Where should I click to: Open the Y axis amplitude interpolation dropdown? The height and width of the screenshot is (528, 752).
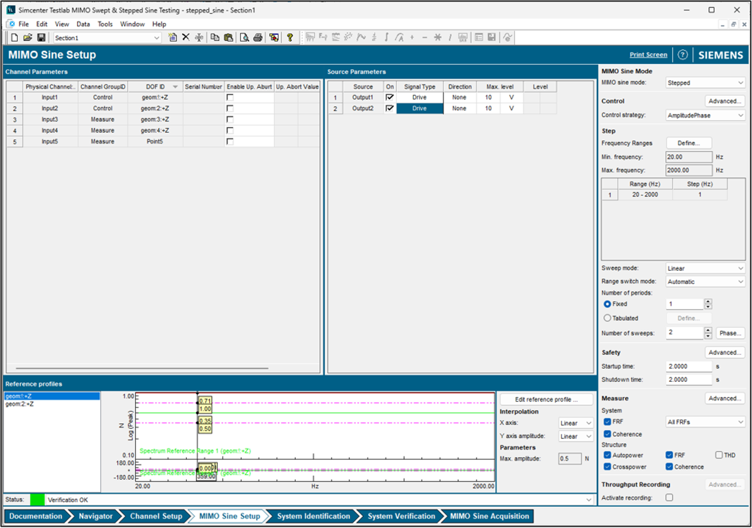coord(576,436)
